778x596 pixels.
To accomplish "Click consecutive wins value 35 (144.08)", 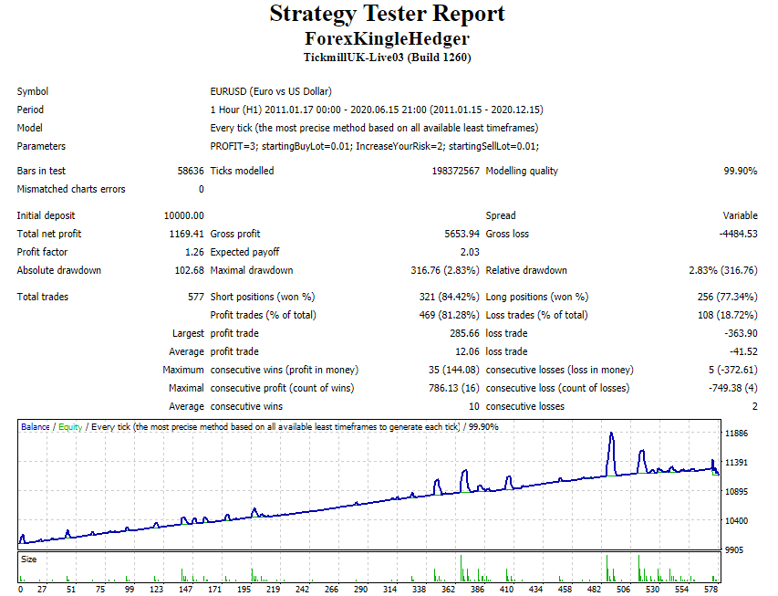I will [454, 370].
